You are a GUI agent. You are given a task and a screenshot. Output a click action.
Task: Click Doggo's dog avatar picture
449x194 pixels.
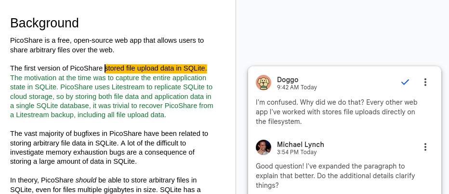[264, 83]
